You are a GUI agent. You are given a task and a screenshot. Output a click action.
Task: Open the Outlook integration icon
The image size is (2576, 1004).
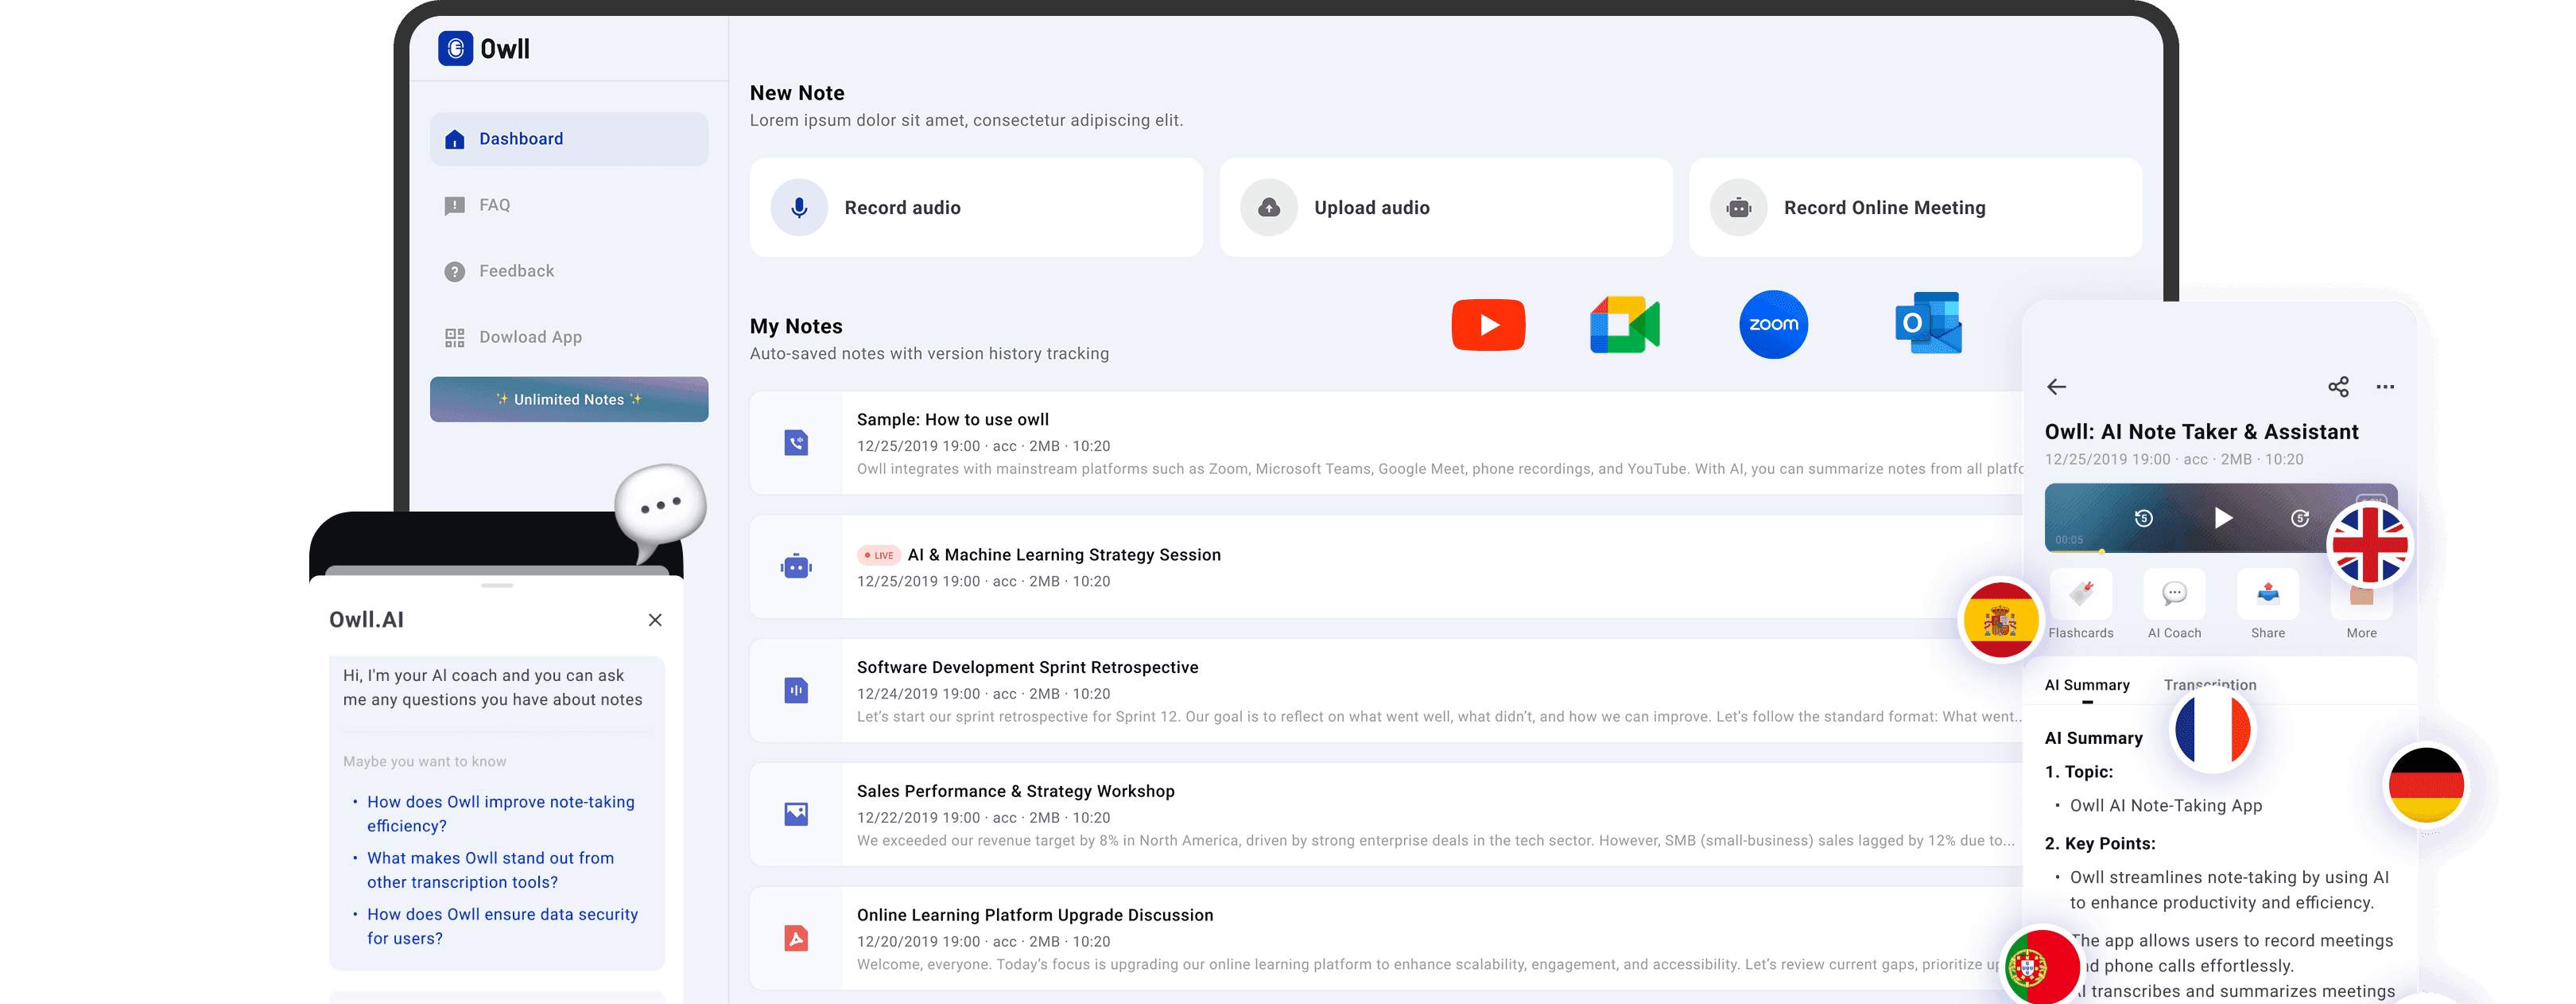pos(1927,323)
